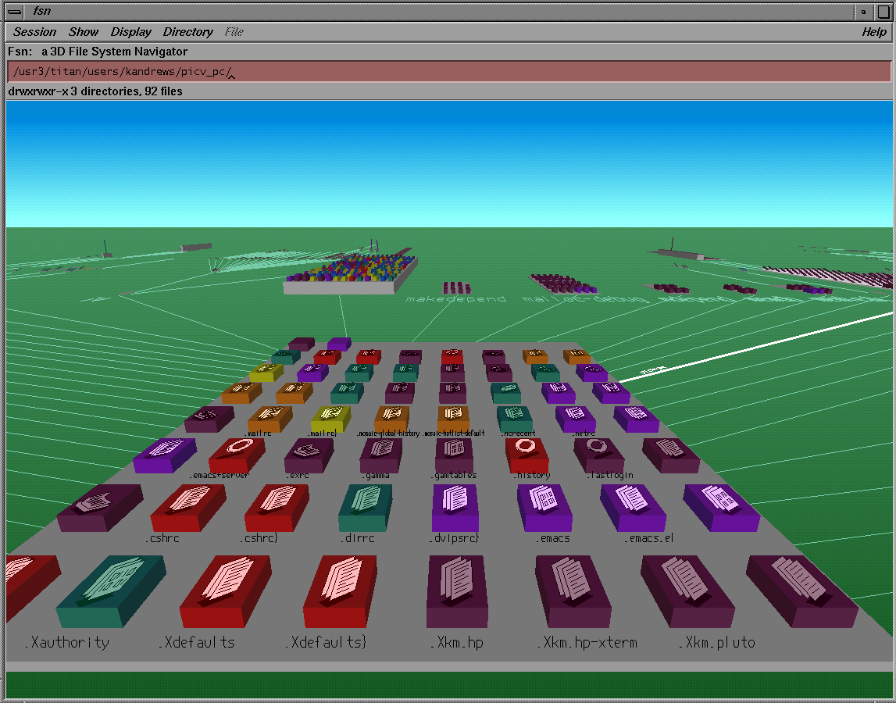Open the Show menu options

pyautogui.click(x=83, y=32)
